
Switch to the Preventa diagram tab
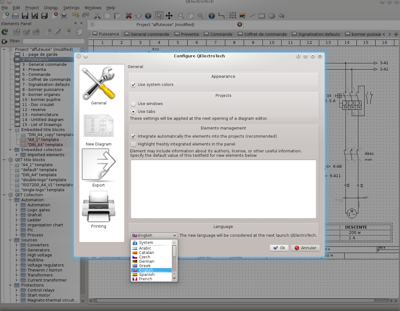pos(186,34)
